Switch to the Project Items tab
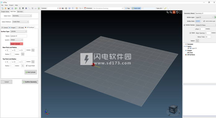The width and height of the screenshot is (216, 118). click(5, 12)
